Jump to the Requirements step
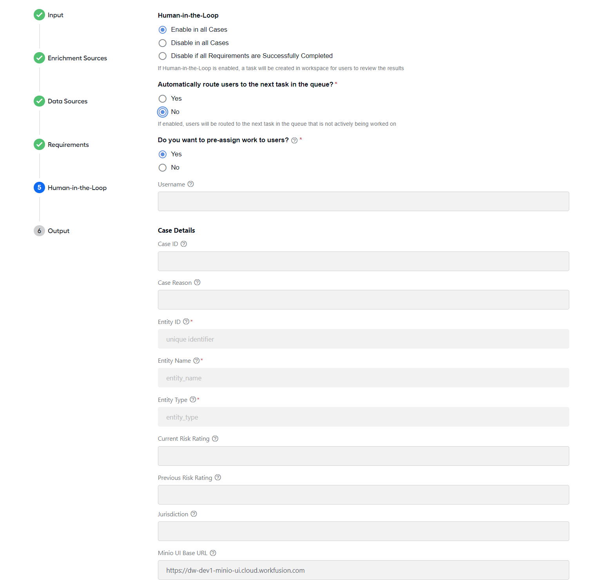Image resolution: width=592 pixels, height=588 pixels. 62,145
